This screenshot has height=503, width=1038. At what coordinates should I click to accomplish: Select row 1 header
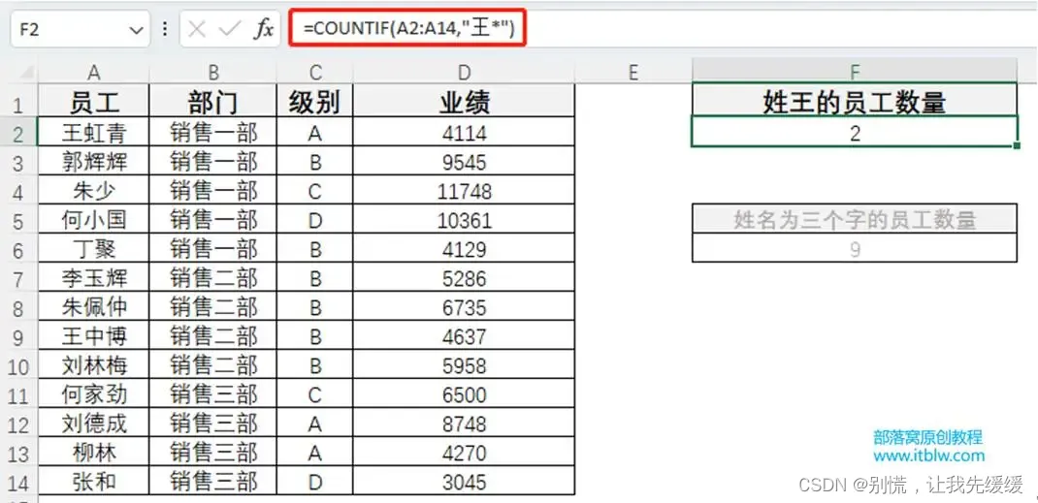point(18,104)
